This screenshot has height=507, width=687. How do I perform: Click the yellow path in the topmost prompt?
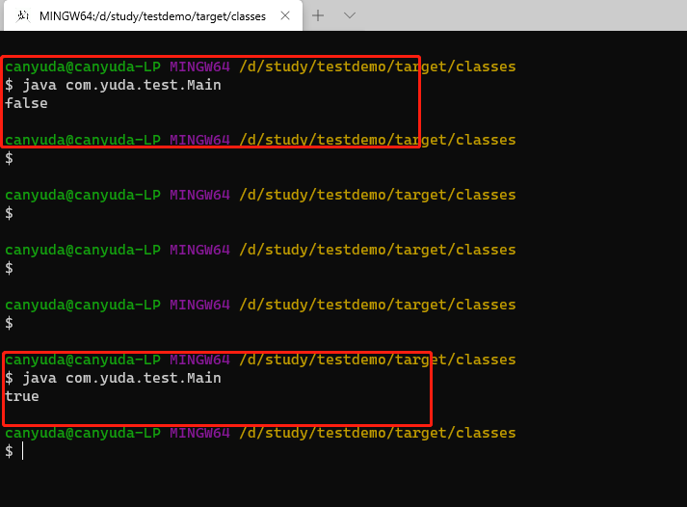coord(378,67)
